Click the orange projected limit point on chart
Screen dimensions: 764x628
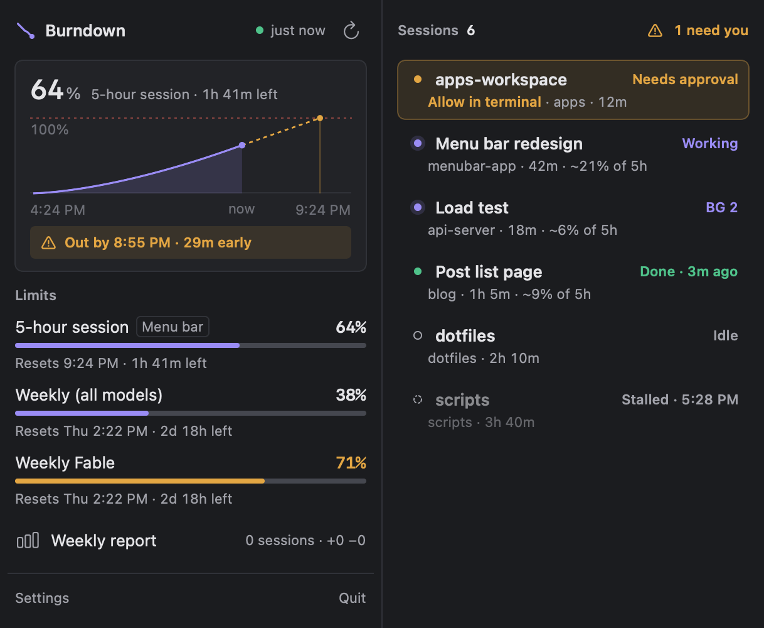tap(320, 118)
